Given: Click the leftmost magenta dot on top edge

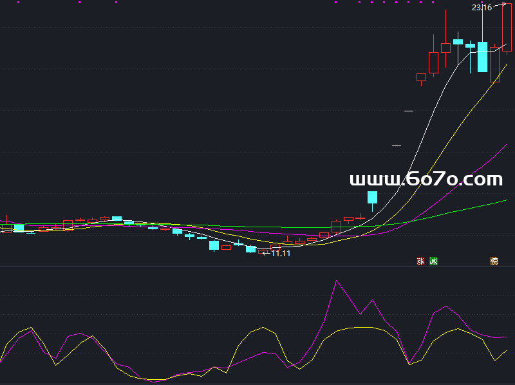Looking at the screenshot, I should (18, 3).
